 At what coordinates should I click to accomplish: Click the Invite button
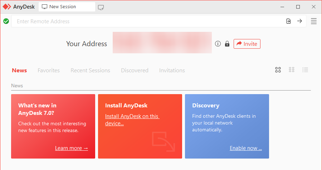pyautogui.click(x=247, y=44)
